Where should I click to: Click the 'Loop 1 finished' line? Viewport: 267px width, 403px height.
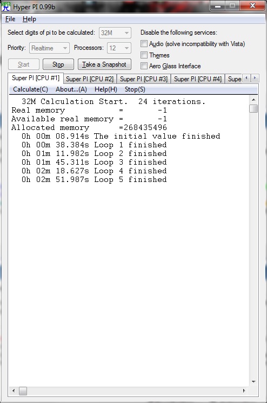[x=94, y=145]
